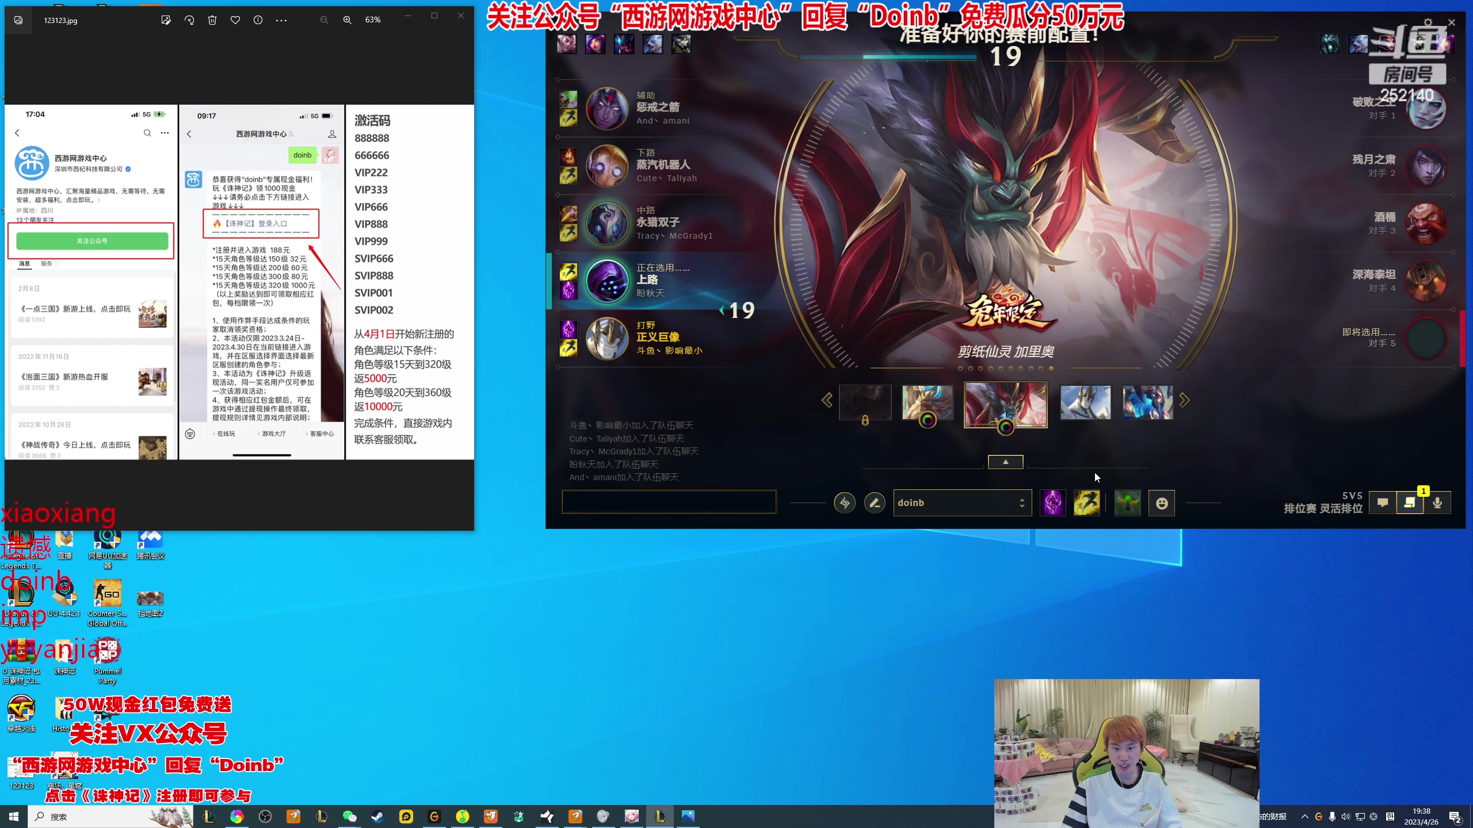Open the taskbar clock showing 19:38
This screenshot has width=1473, height=828.
point(1421,816)
